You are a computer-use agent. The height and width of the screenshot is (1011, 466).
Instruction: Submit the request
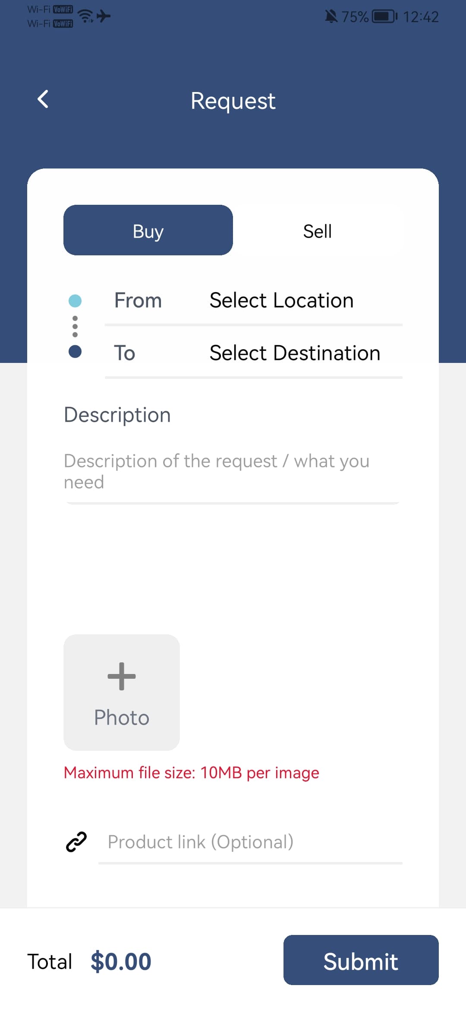[x=361, y=960]
